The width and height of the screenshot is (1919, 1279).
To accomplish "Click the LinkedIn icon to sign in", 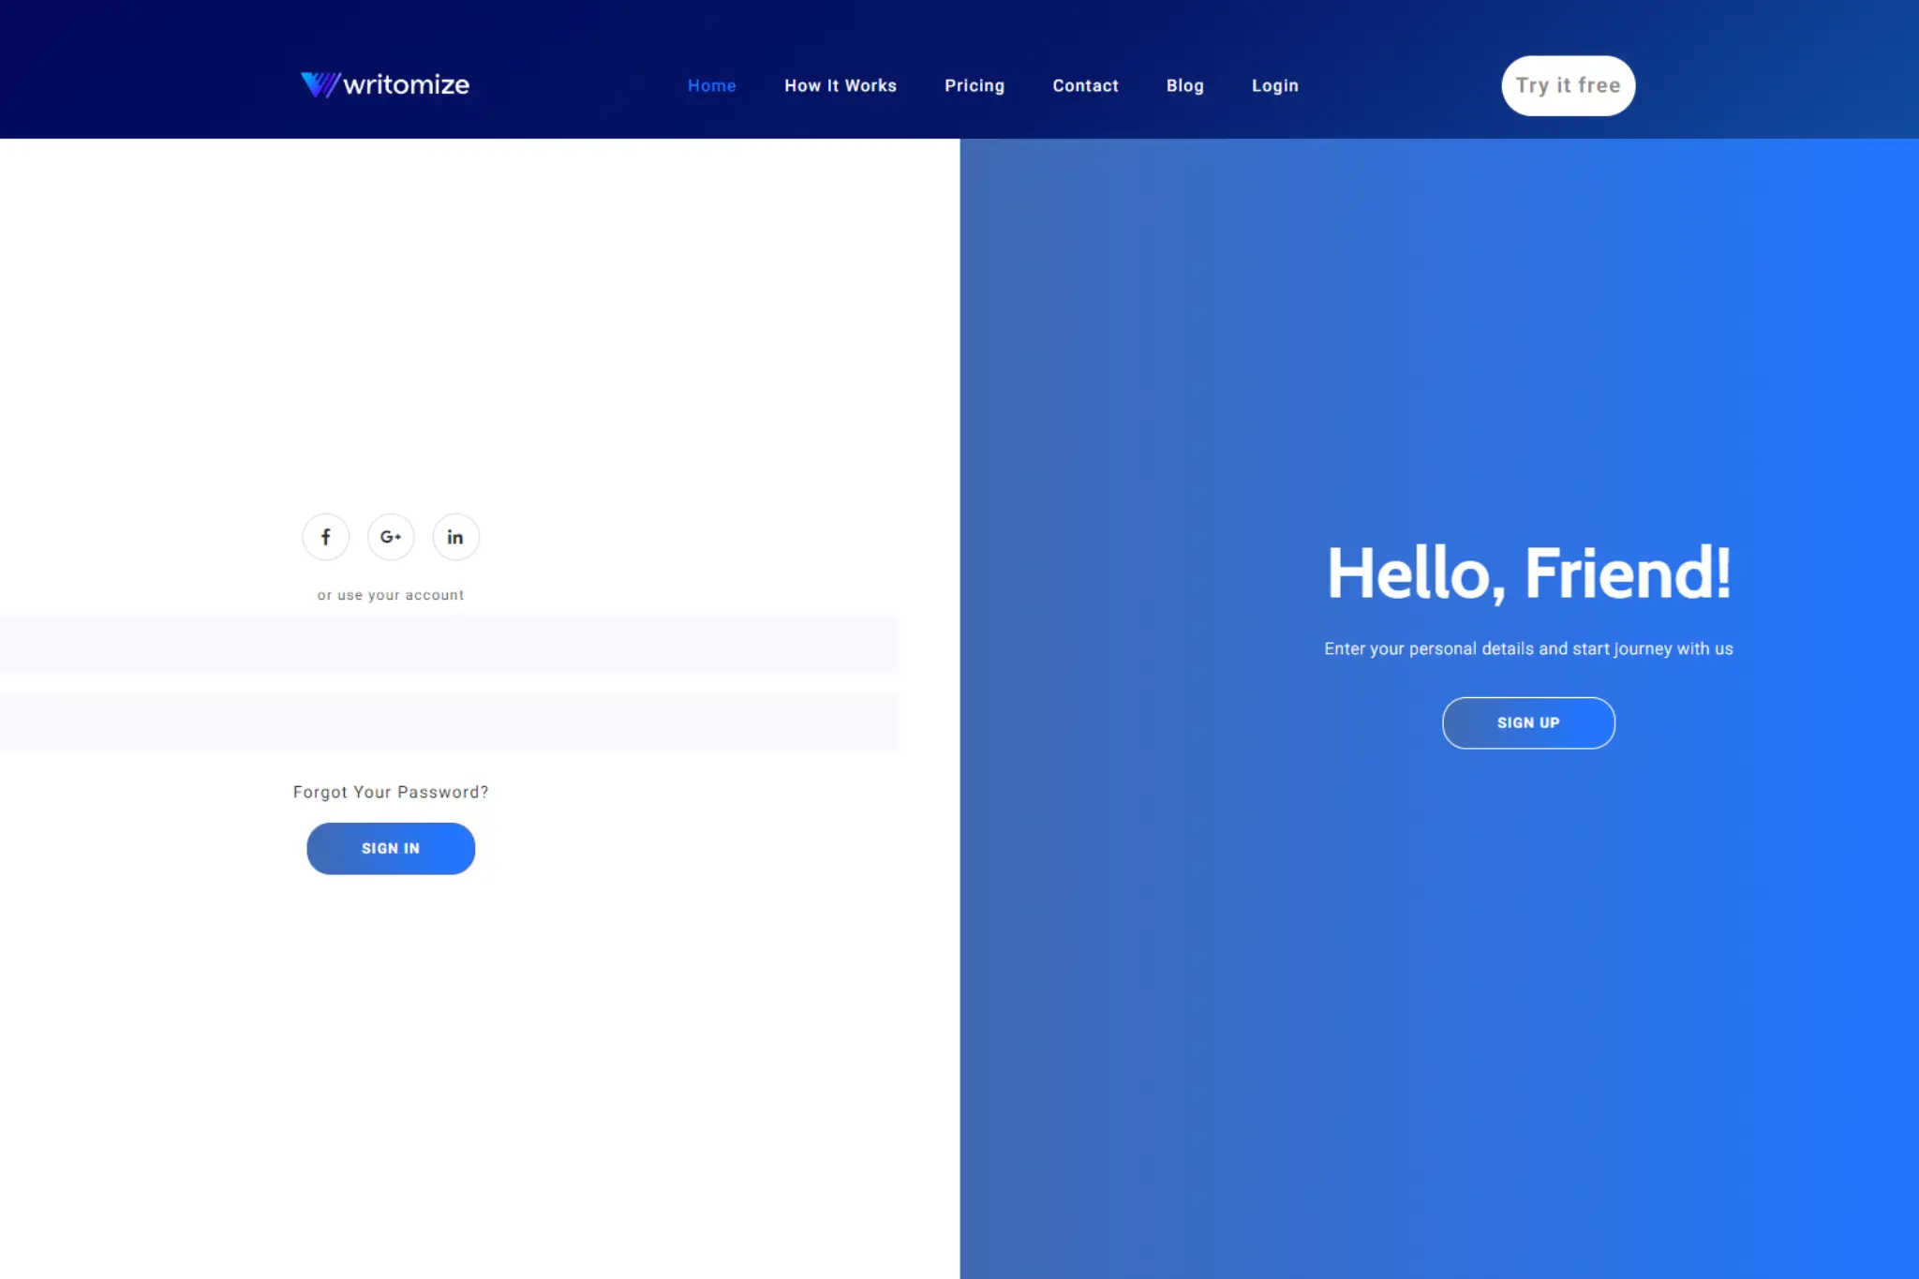I will [455, 537].
